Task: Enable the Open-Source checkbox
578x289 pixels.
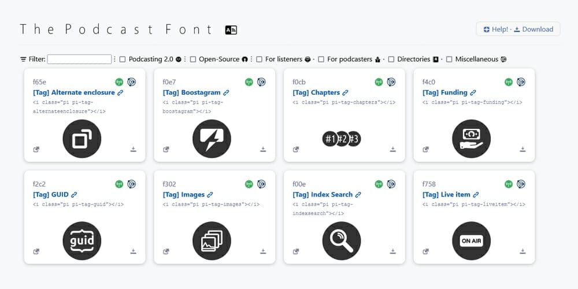Action: [193, 60]
